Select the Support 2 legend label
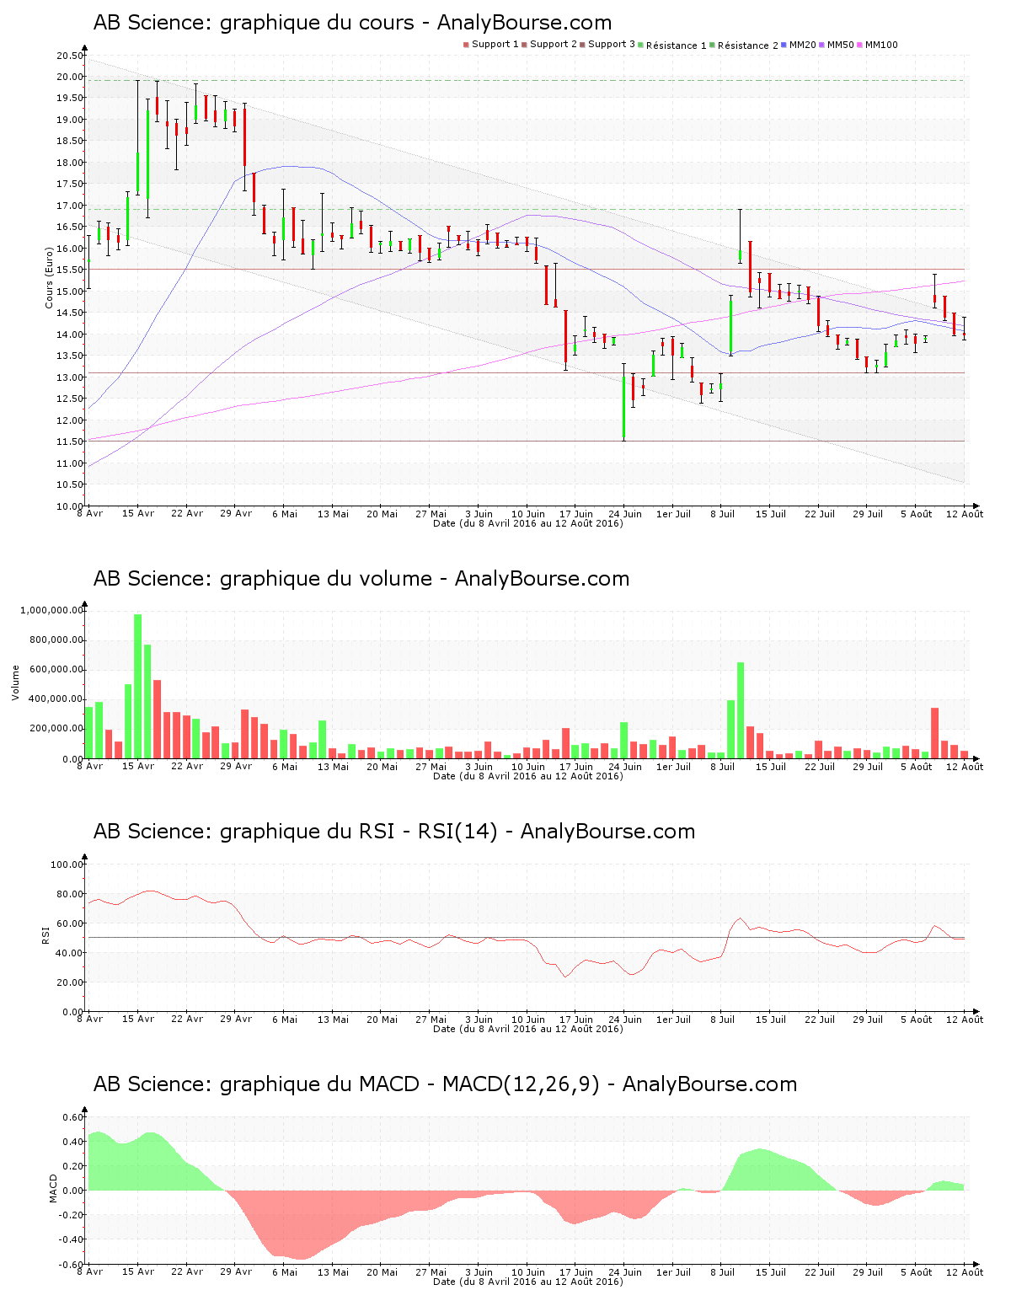Screen dimensions: 1011x1306 (554, 45)
